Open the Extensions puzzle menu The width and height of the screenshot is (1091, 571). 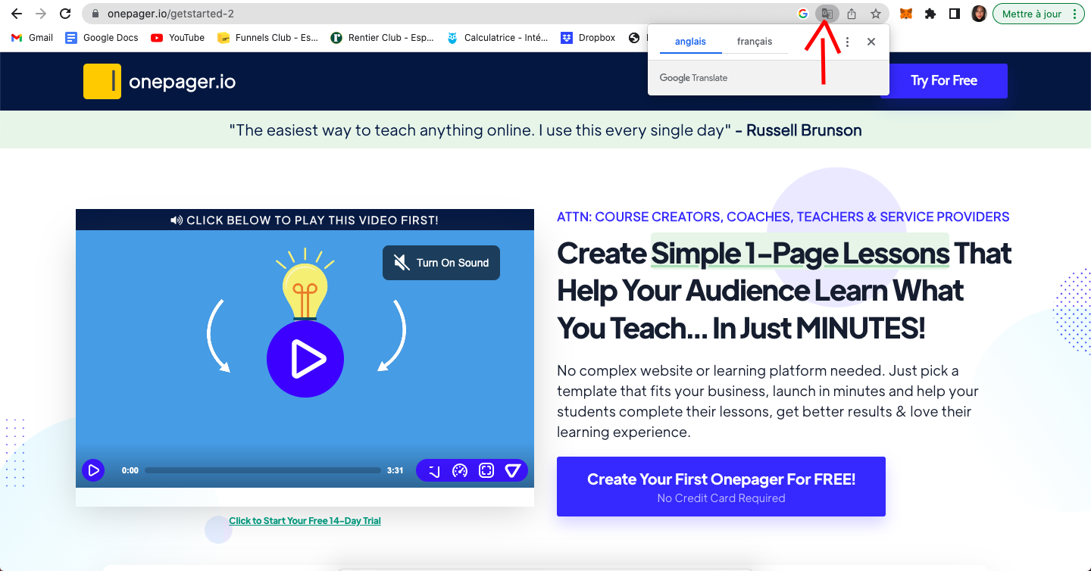[x=930, y=14]
